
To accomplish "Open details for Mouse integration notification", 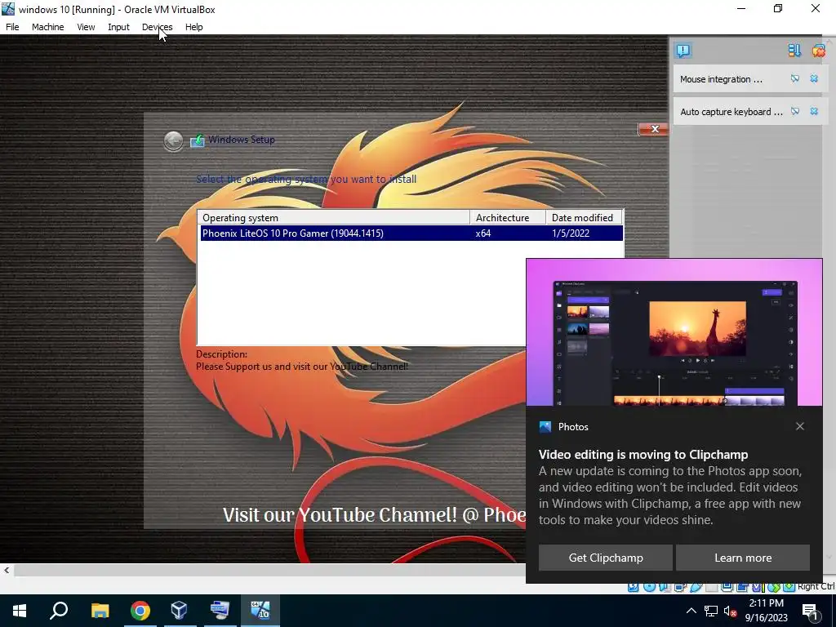I will pyautogui.click(x=795, y=79).
